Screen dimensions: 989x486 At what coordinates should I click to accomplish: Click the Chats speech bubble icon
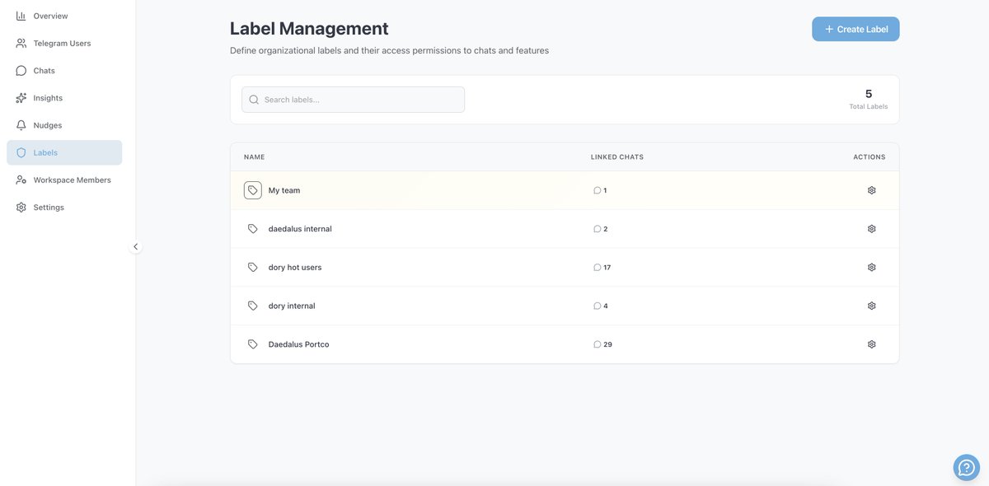coord(21,71)
